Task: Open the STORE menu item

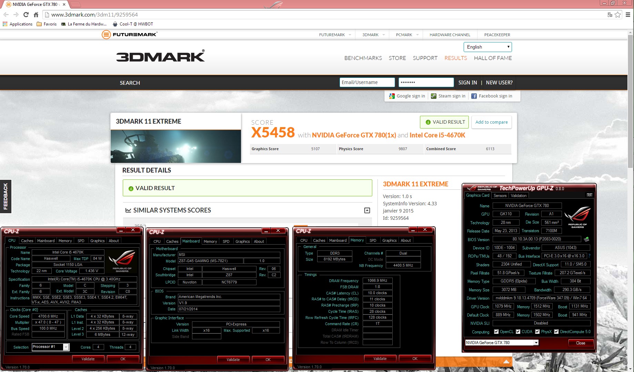Action: pyautogui.click(x=397, y=58)
